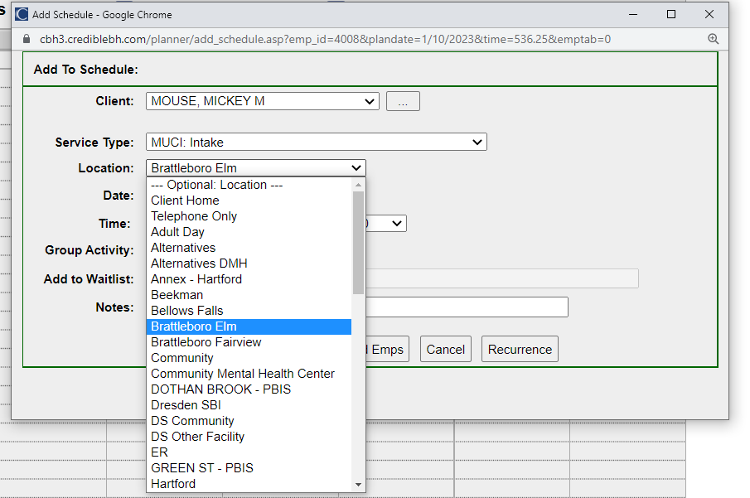Click the location list scroll down arrow
750x498 pixels.
[358, 485]
